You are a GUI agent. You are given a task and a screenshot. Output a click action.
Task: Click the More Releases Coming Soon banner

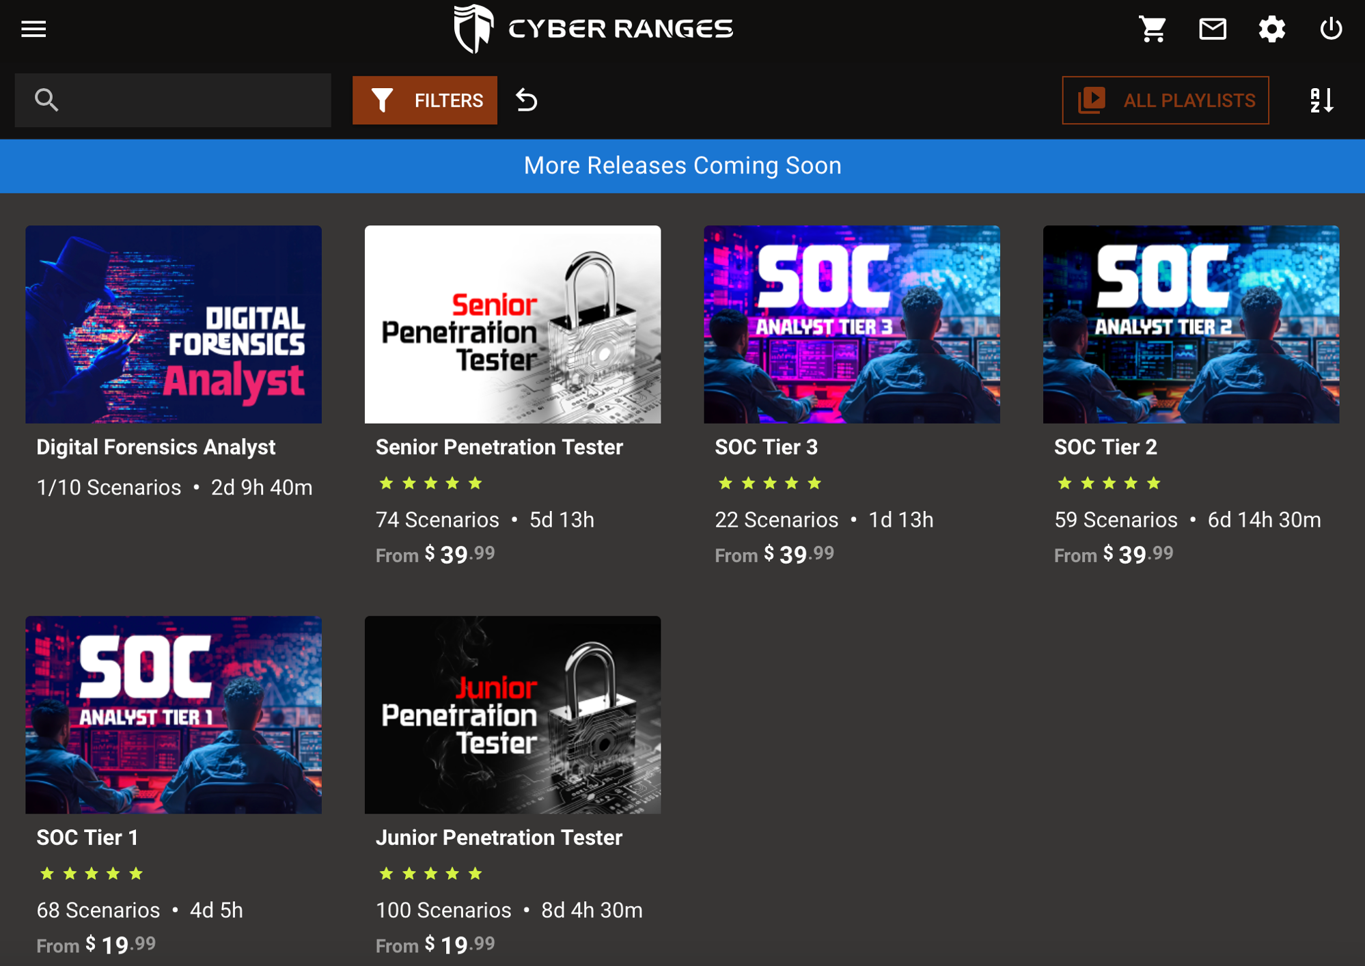[682, 166]
